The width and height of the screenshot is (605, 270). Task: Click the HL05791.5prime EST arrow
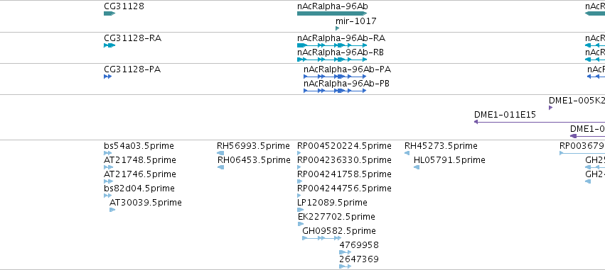417,167
